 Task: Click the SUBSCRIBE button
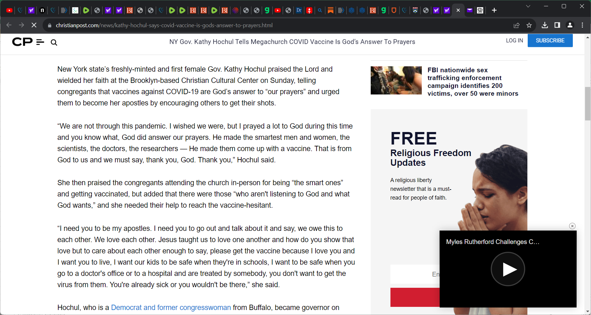tap(550, 41)
